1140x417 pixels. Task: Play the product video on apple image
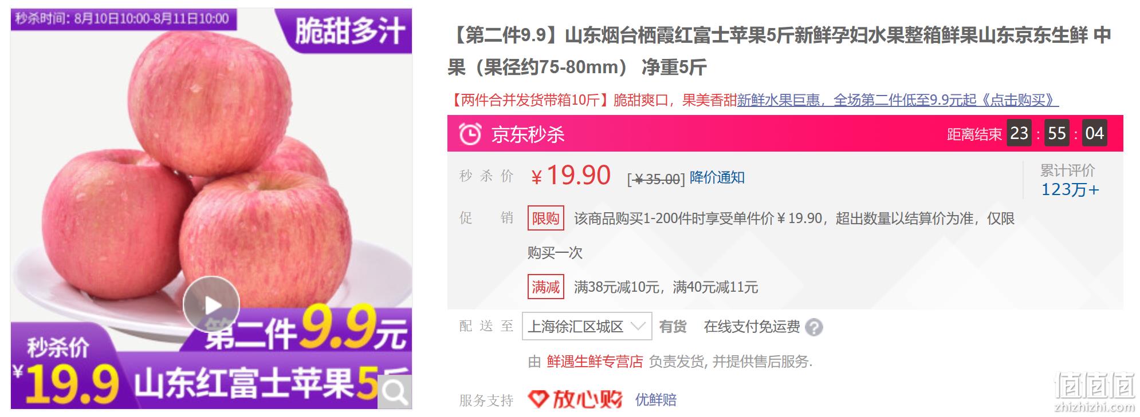[211, 305]
